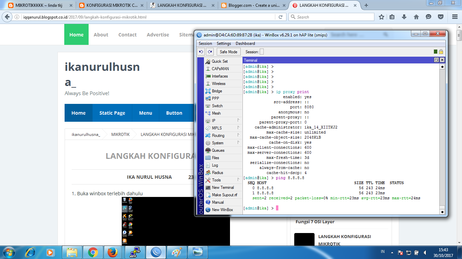Go to Firefox home page icon
The height and width of the screenshot is (259, 462).
(416, 17)
